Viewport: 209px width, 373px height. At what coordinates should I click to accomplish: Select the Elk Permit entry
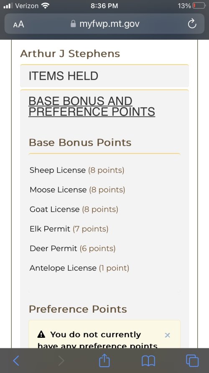click(69, 229)
